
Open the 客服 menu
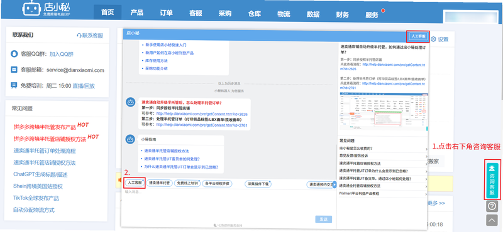click(x=196, y=13)
